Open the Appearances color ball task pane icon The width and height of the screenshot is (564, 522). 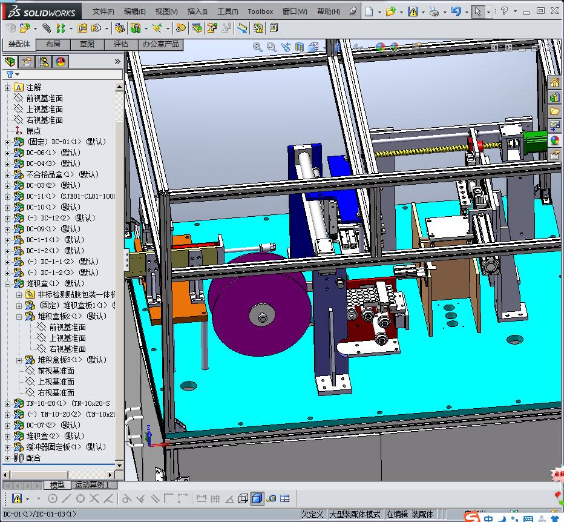click(x=555, y=140)
